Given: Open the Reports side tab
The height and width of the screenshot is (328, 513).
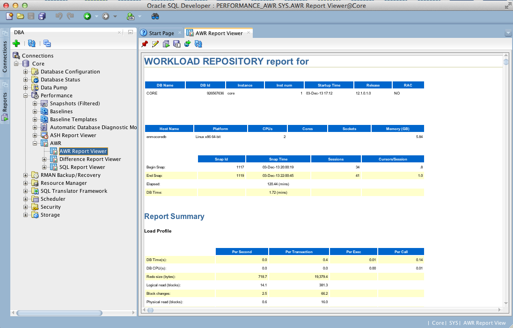Looking at the screenshot, I should tap(5, 102).
